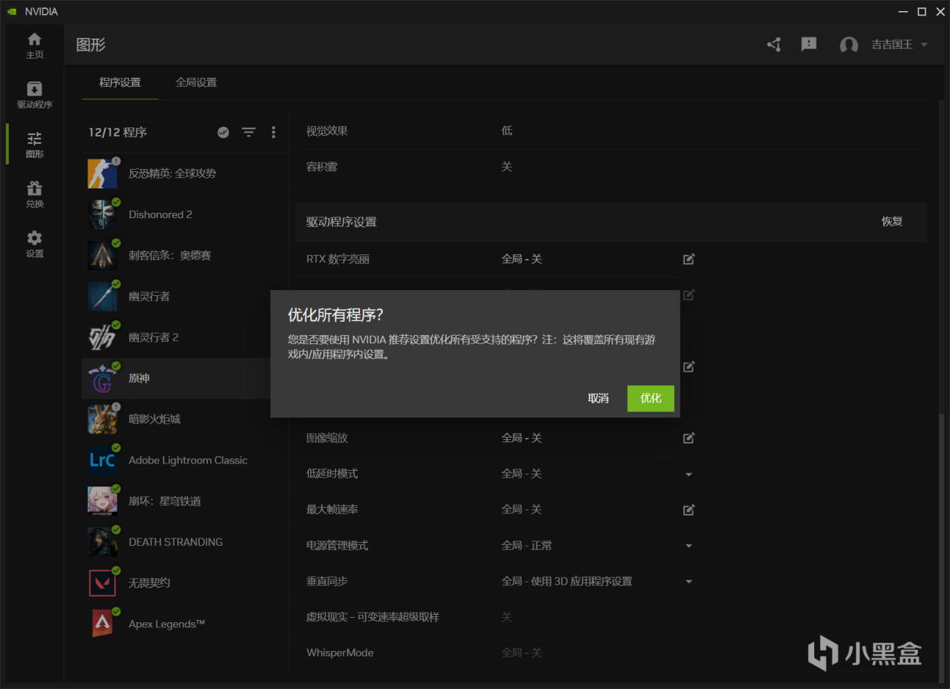Open the program list filter icon
This screenshot has height=689, width=950.
pos(249,132)
